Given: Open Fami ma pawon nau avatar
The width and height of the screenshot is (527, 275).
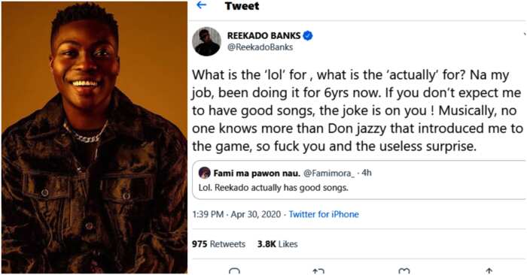Looking at the screenshot, I should coord(204,173).
